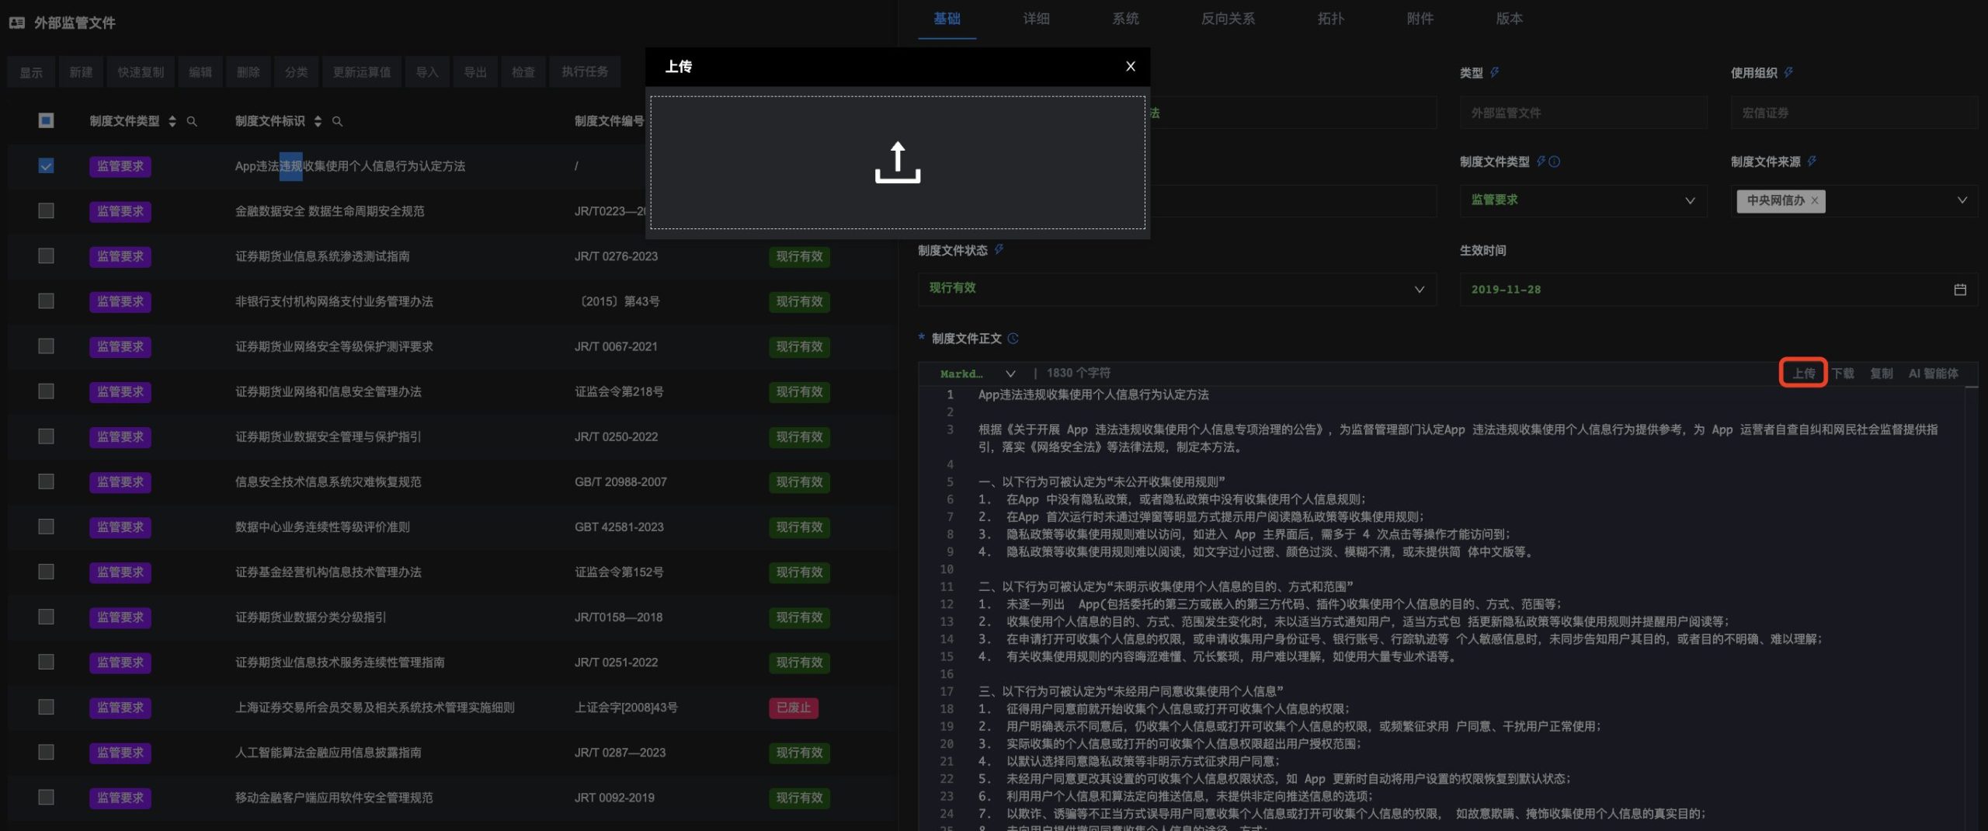Screen dimensions: 1988x831
Task: Click the 编辑 button
Action: point(200,72)
